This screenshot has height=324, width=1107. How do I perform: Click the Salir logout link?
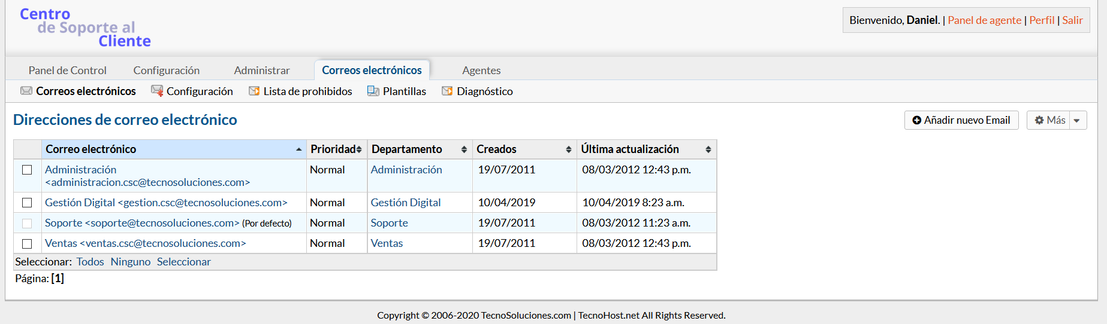(x=1072, y=20)
